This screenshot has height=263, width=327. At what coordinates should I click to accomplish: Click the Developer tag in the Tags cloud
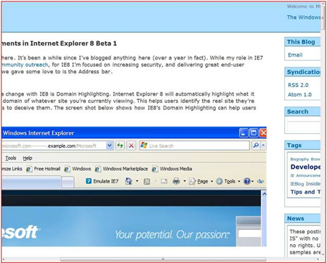coord(305,167)
